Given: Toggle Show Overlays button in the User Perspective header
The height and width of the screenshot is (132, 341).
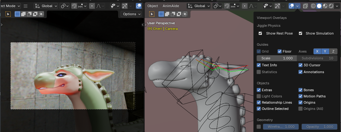Looking at the screenshot, I should coord(291,6).
